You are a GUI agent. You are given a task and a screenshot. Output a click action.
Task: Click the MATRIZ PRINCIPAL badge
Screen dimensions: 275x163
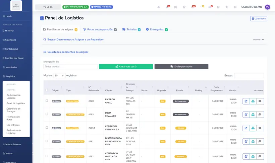pos(101,7)
